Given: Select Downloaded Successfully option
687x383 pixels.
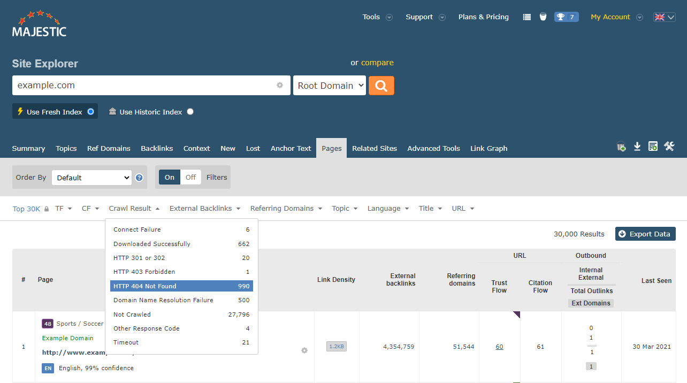Looking at the screenshot, I should point(181,244).
